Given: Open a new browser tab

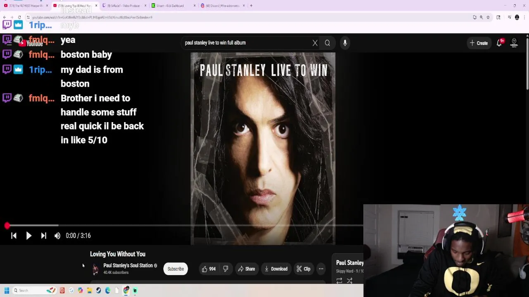Looking at the screenshot, I should (251, 6).
